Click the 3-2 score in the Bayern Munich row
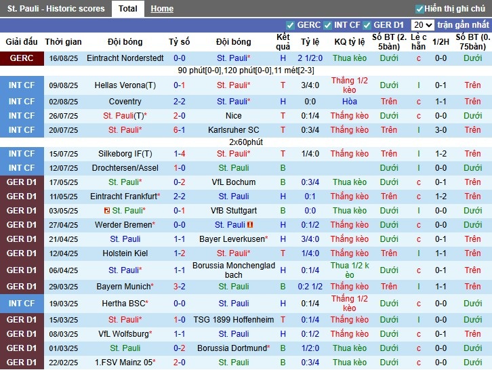The width and height of the screenshot is (492, 370). click(180, 287)
